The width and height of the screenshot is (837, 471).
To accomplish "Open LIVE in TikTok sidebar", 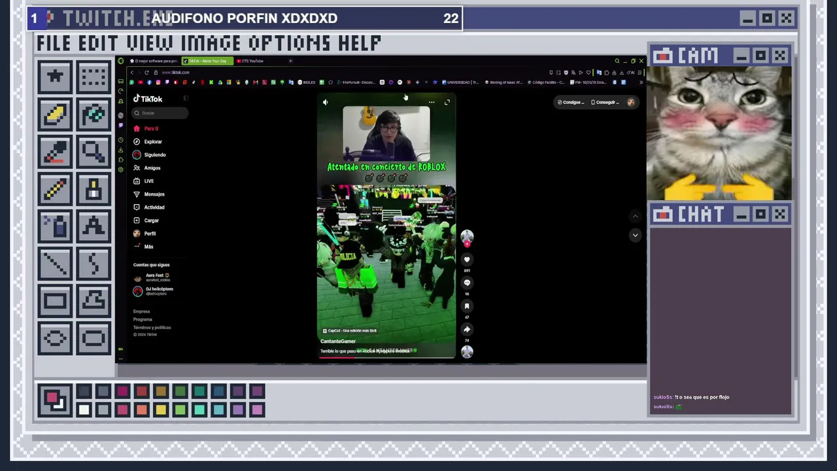I will coord(144,181).
